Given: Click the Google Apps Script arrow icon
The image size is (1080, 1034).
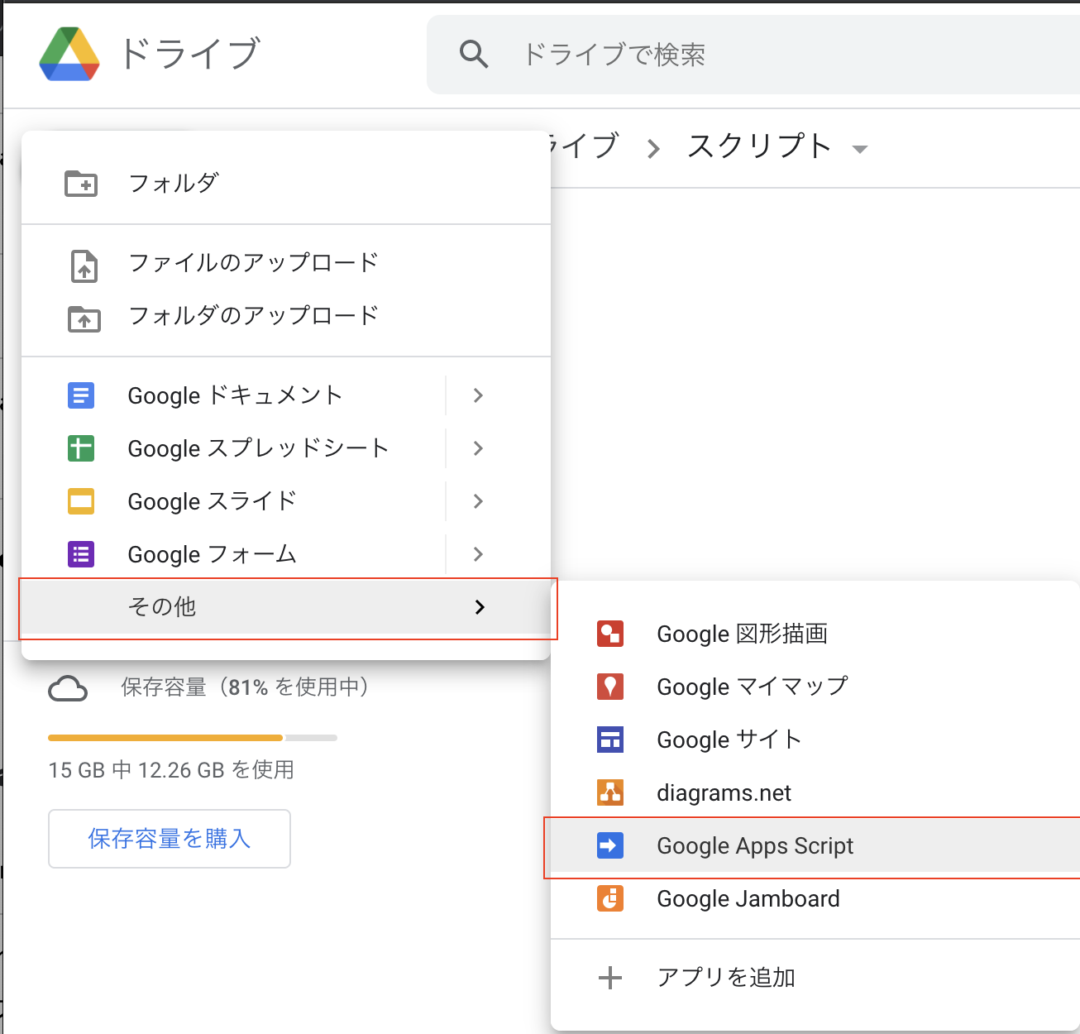Looking at the screenshot, I should (610, 845).
